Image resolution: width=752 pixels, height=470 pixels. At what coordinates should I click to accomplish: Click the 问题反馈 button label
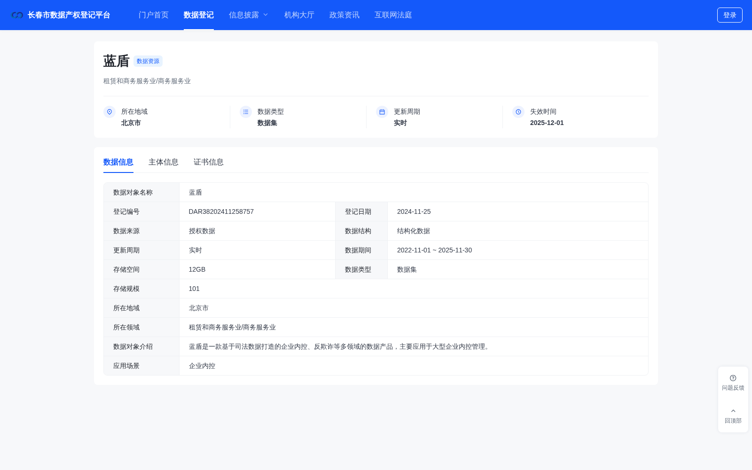tap(733, 388)
